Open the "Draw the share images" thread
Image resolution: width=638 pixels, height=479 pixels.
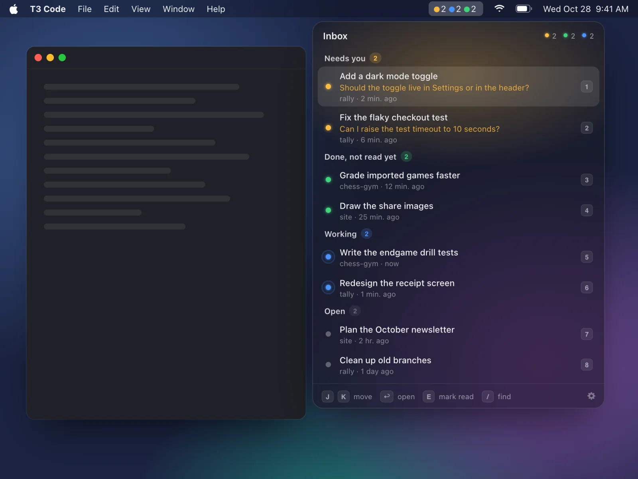tap(459, 211)
